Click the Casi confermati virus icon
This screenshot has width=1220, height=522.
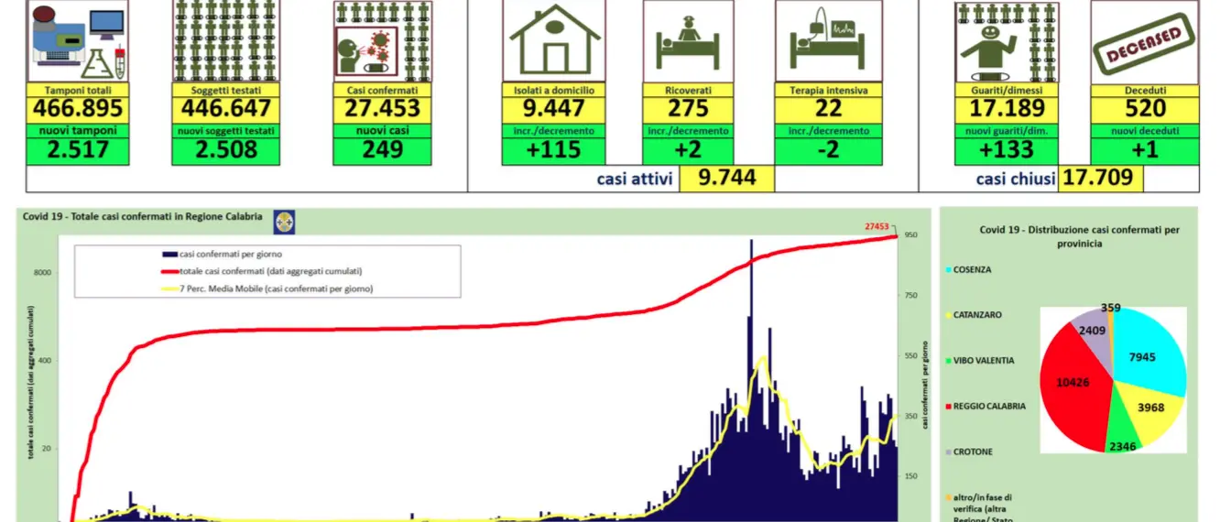tap(382, 42)
